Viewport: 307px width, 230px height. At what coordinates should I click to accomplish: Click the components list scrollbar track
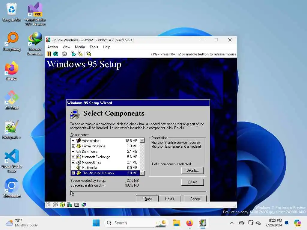tap(142, 157)
